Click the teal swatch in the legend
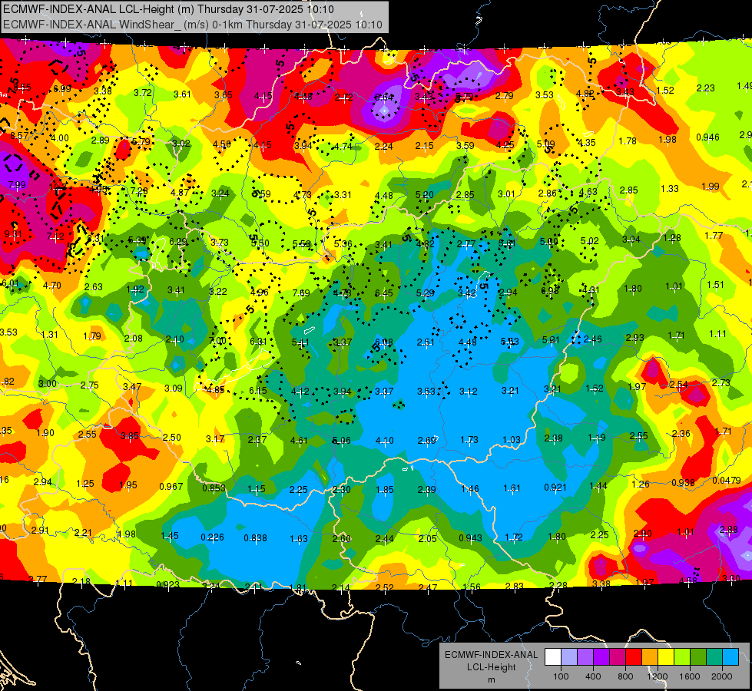 tap(714, 656)
